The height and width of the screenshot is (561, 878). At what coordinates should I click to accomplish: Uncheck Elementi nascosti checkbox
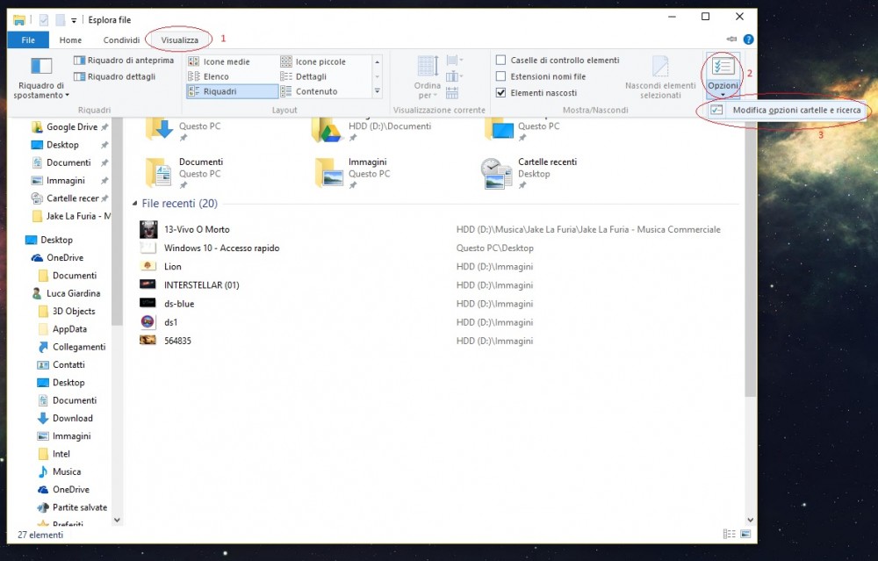501,93
